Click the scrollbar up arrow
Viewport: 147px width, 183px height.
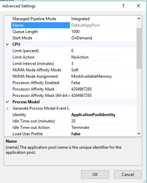139,19
